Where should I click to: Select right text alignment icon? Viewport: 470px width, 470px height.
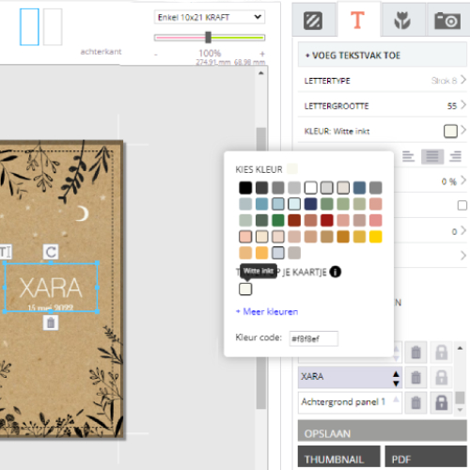click(455, 156)
